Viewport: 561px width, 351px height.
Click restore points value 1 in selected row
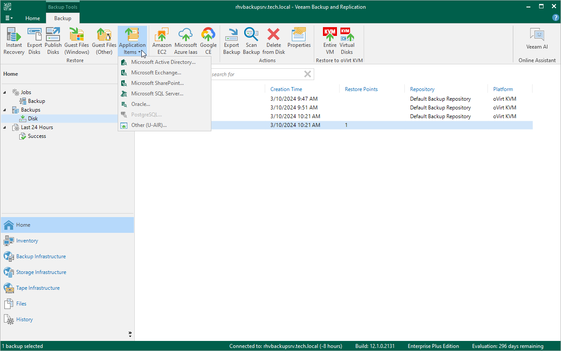click(x=346, y=125)
